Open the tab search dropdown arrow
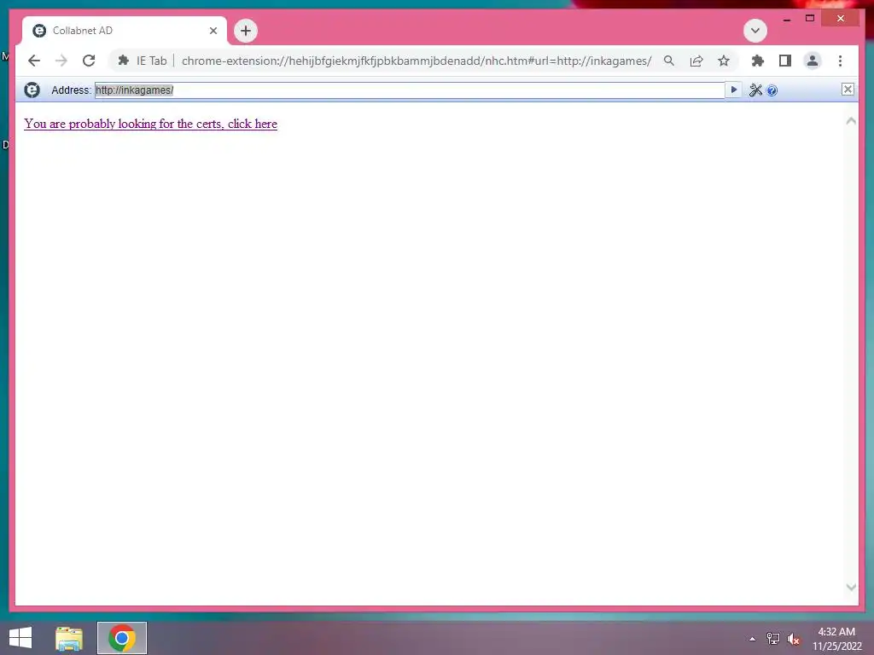This screenshot has width=874, height=655. pos(755,31)
